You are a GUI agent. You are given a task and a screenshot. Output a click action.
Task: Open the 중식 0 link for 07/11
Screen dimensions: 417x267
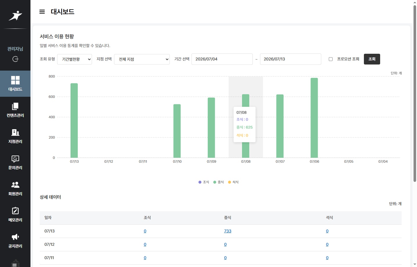tap(225, 258)
